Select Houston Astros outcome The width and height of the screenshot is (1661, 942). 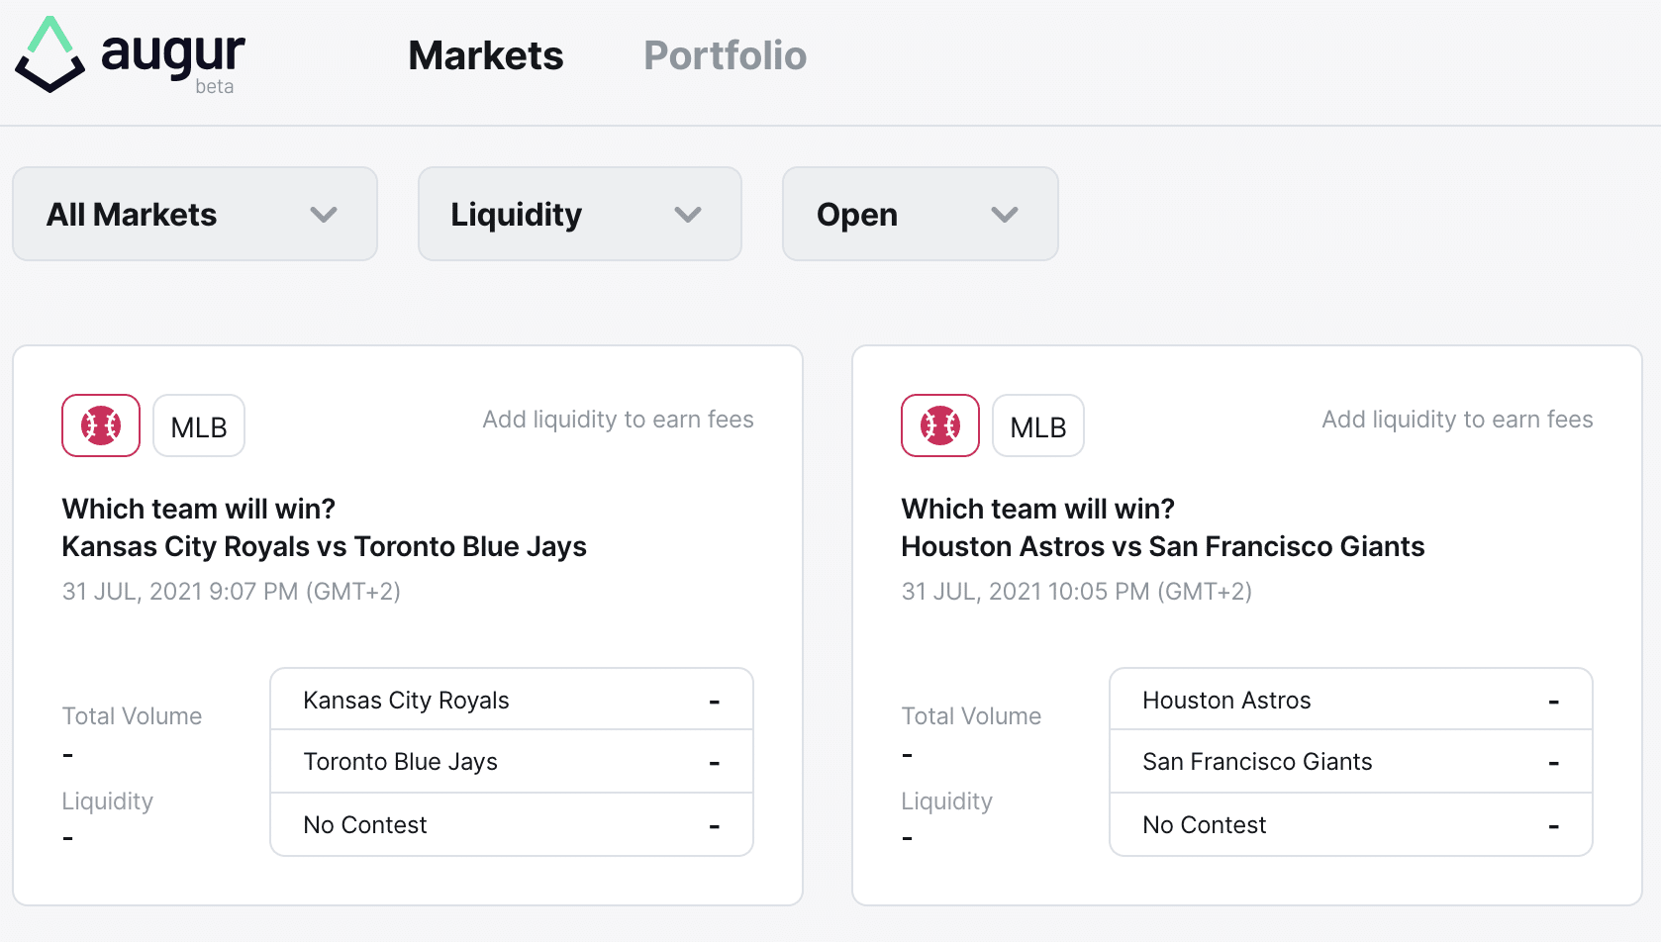coord(1351,700)
